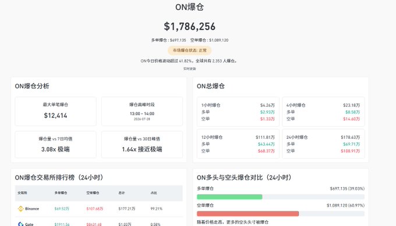Select the 爆仓高峰时段 13:00 - 14:00 card
The image size is (396, 226).
(142, 111)
